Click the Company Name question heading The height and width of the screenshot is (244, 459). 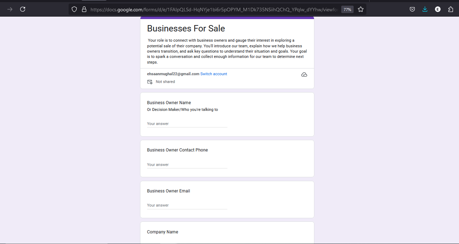pyautogui.click(x=163, y=232)
